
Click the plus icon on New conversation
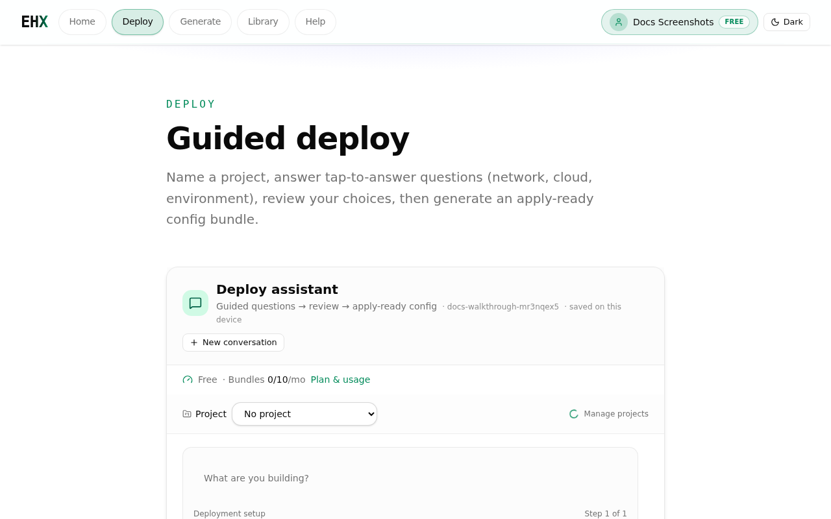click(x=194, y=343)
